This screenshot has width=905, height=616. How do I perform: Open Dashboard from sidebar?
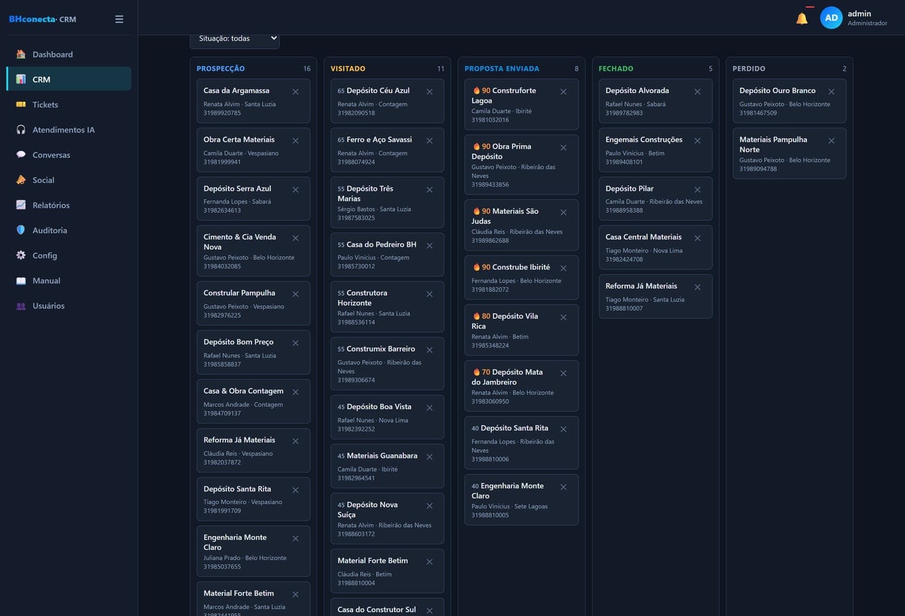(x=69, y=54)
